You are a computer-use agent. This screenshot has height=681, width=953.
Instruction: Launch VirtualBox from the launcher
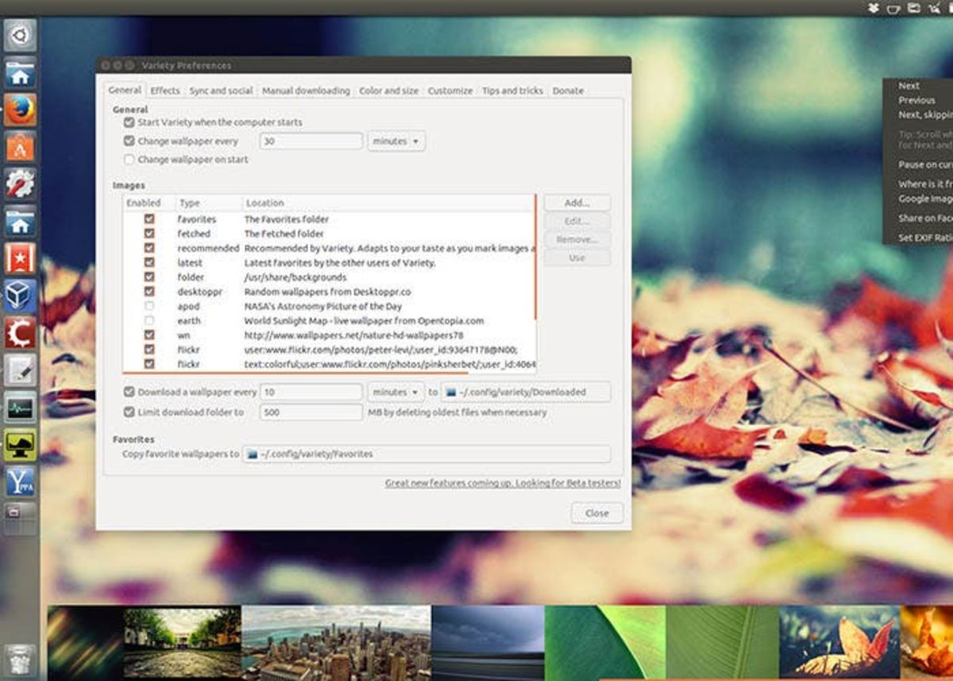[20, 296]
